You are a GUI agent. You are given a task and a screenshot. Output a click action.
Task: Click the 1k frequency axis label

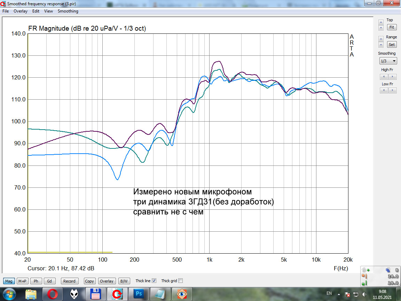click(210, 260)
